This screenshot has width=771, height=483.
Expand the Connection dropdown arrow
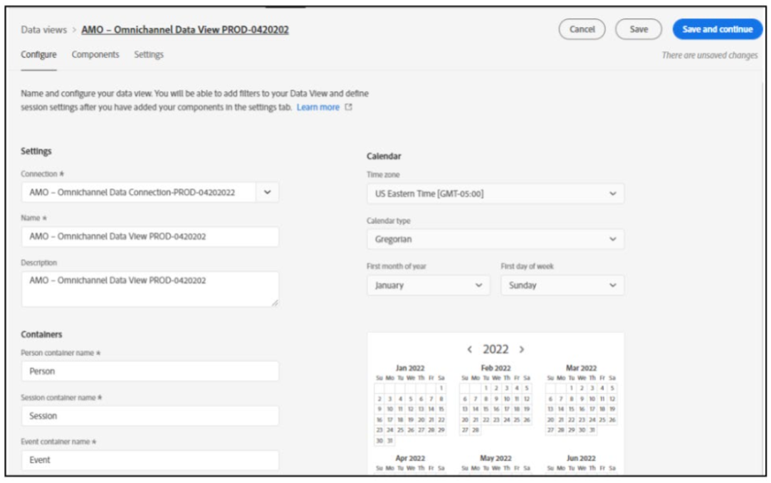pos(267,192)
